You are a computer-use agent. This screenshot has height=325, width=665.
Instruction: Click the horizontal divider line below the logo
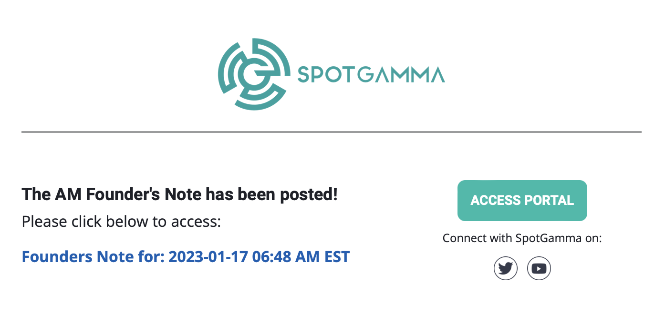[332, 132]
